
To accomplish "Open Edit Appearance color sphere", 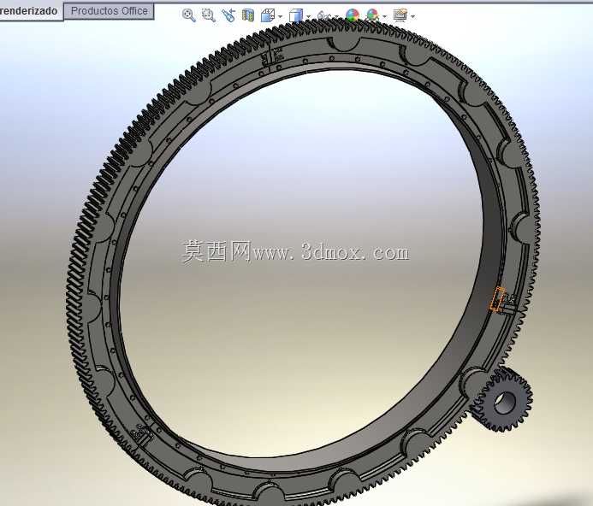I will [352, 15].
